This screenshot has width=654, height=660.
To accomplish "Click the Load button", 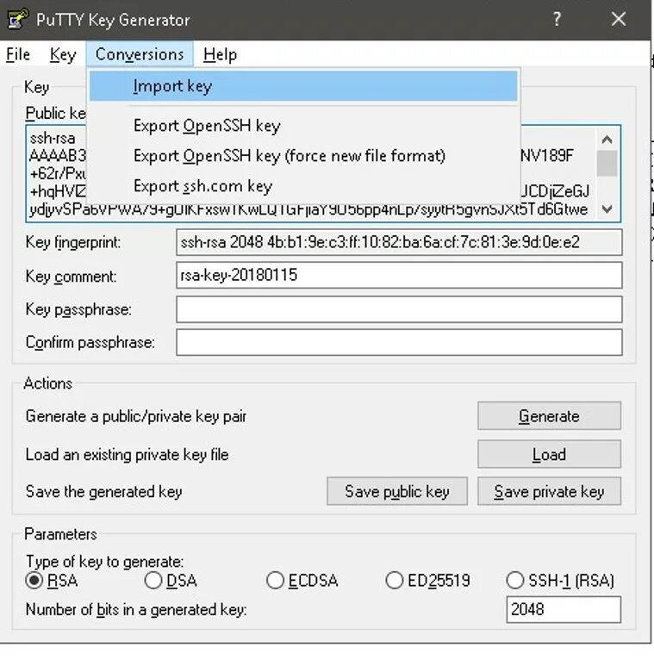I will point(549,454).
